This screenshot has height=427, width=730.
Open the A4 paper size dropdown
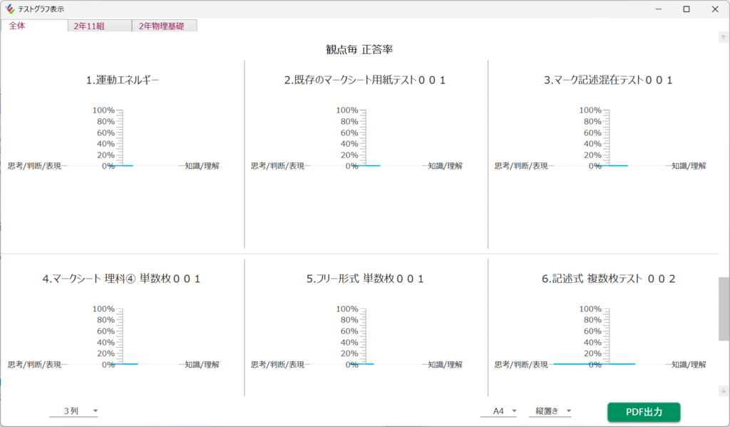(x=499, y=411)
